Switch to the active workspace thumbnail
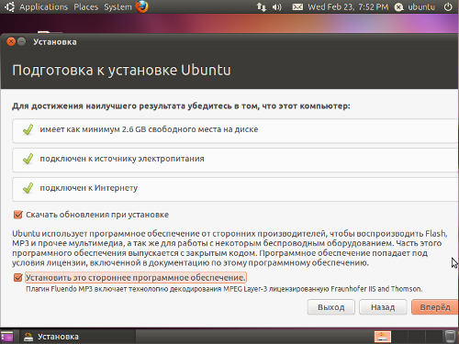The image size is (459, 344). click(x=383, y=337)
